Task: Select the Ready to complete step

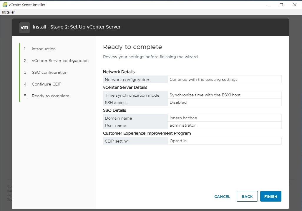Action: [50, 96]
